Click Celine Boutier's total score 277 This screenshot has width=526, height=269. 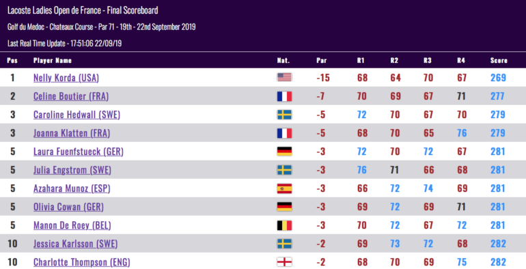pos(497,96)
